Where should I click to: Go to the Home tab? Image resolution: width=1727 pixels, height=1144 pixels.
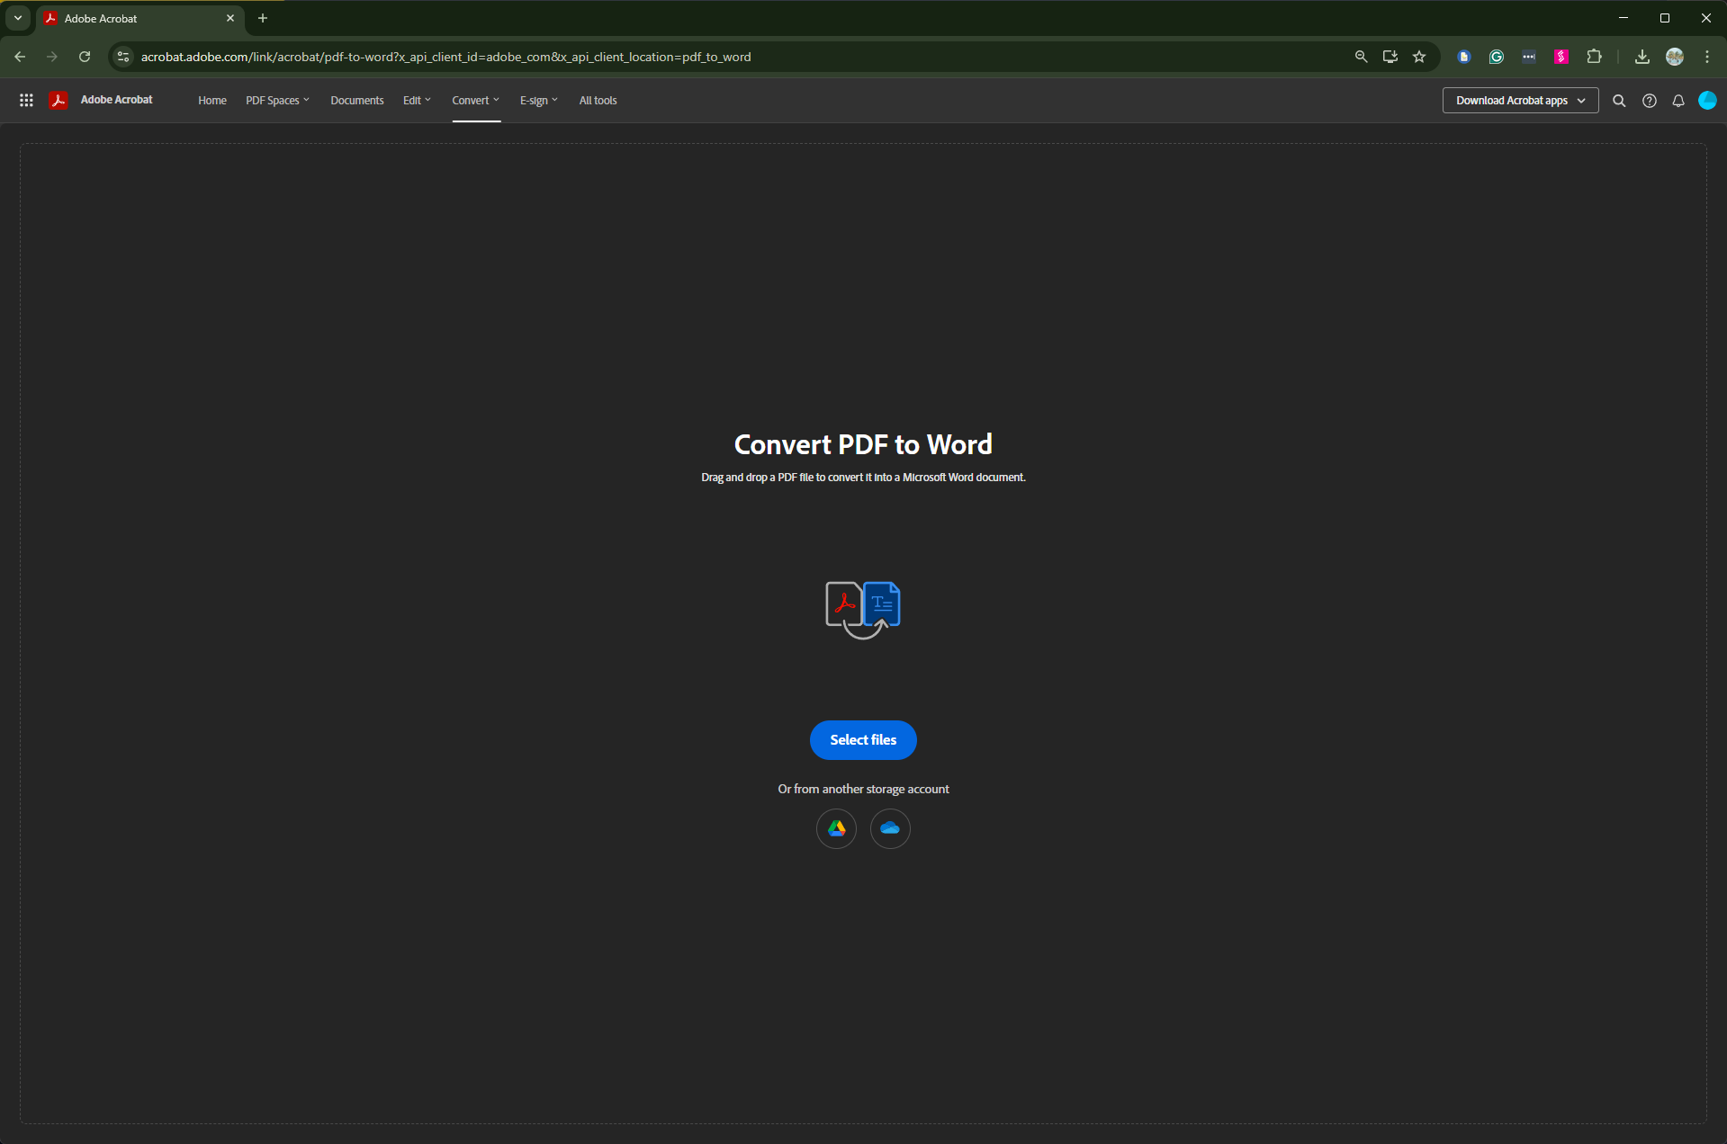click(x=212, y=101)
